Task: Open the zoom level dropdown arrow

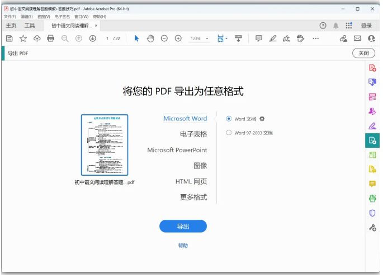Action: click(x=207, y=38)
